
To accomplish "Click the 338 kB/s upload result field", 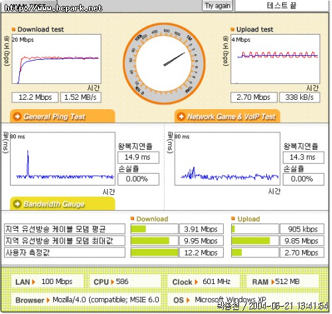I will pos(299,97).
